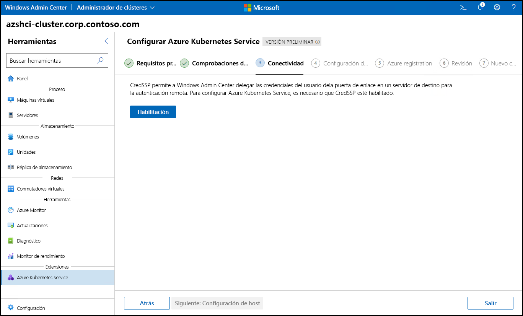Click the Microsoft logo in header
The height and width of the screenshot is (316, 523).
coord(262,8)
